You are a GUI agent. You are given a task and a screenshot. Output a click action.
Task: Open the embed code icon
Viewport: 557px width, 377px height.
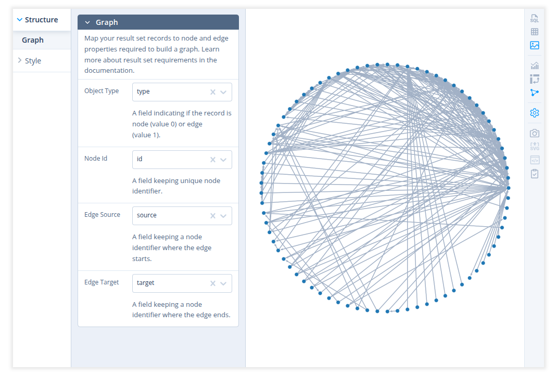pos(534,160)
